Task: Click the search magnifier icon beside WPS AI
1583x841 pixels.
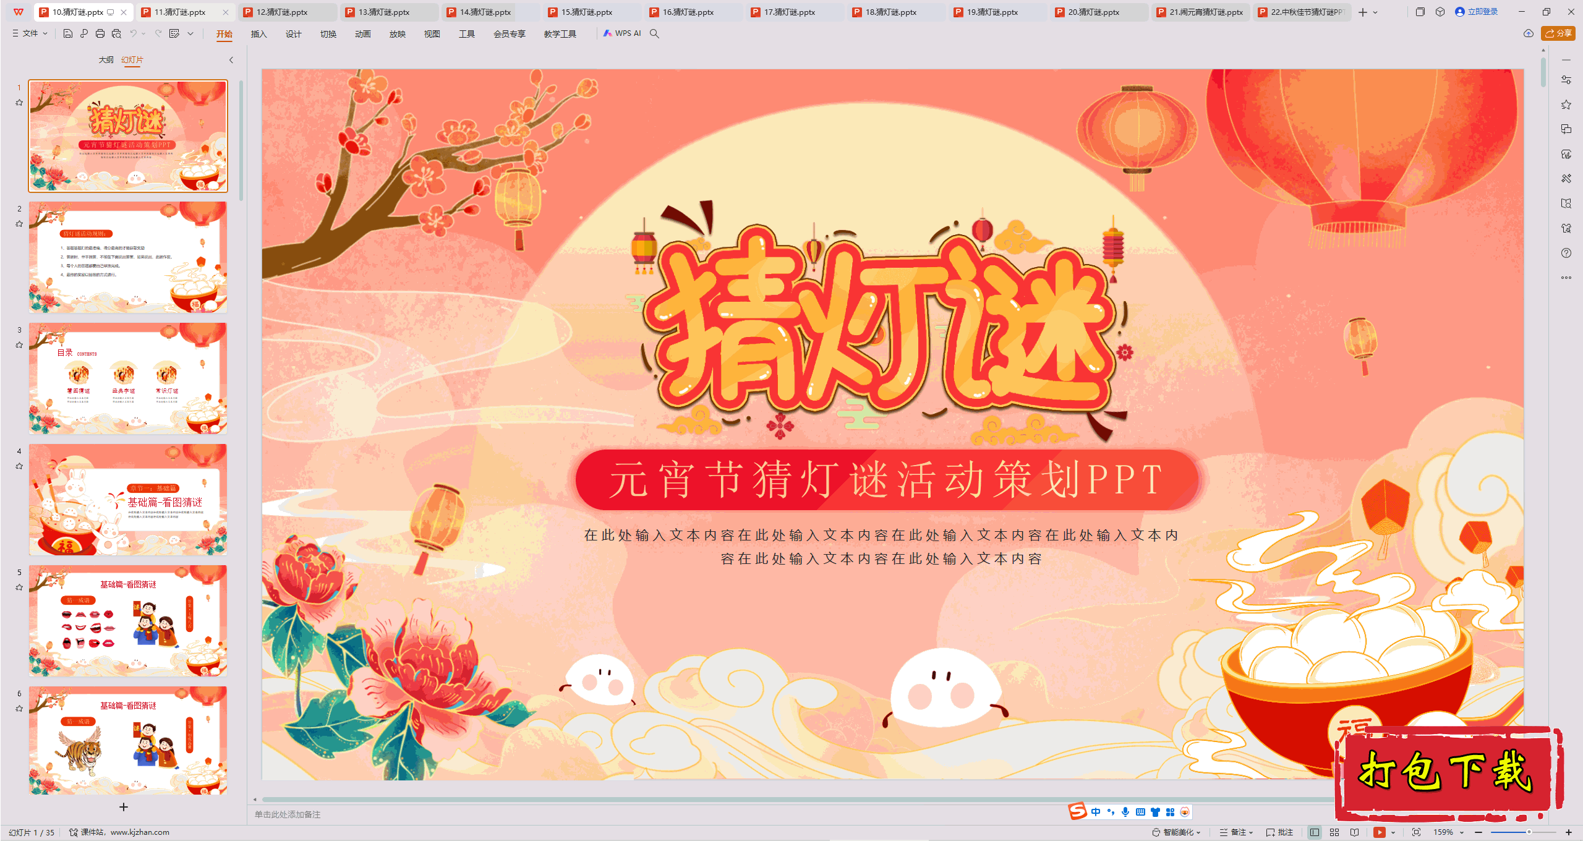Action: click(x=654, y=33)
